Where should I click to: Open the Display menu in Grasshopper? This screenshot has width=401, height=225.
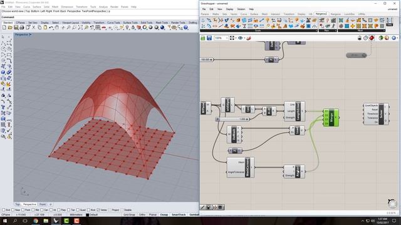click(229, 9)
